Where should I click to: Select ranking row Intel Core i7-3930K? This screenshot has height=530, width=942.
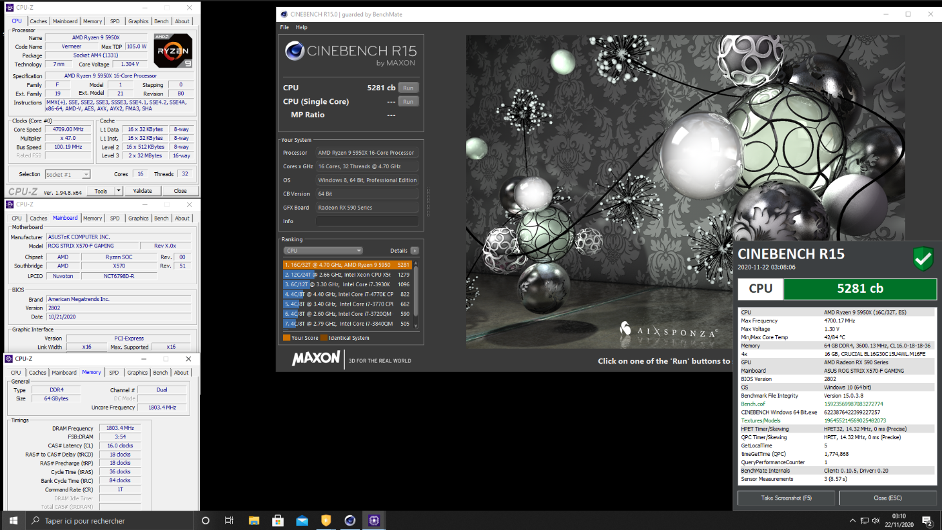[x=347, y=284]
